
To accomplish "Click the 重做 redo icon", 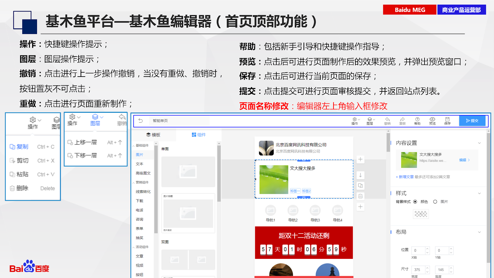I will pos(402,121).
